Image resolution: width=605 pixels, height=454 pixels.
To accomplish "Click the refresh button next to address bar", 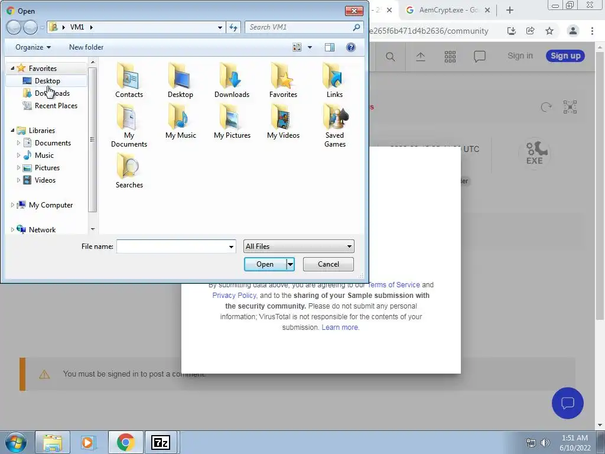I will pyautogui.click(x=233, y=27).
